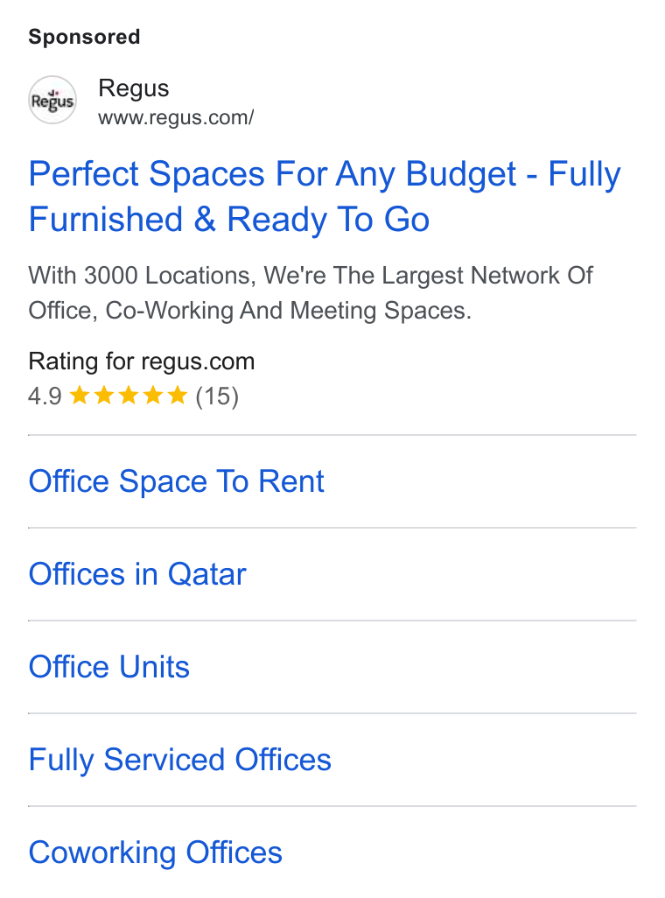
Task: Click the first gold rating star
Action: 80,395
